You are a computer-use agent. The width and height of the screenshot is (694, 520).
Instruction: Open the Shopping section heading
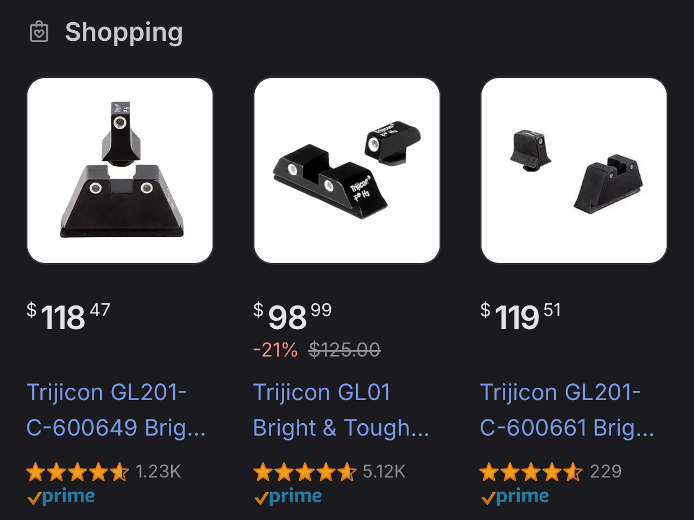coord(124,32)
